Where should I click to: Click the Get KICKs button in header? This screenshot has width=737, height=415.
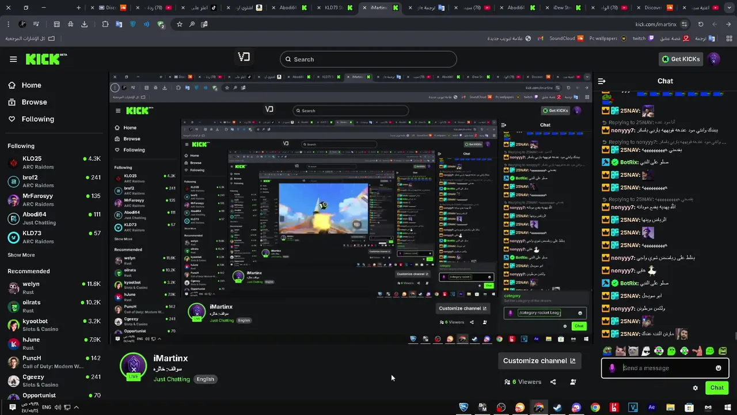point(681,59)
